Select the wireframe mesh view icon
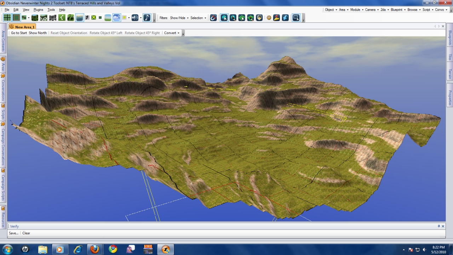Screen dimensions: 453x255 pyautogui.click(x=53, y=18)
